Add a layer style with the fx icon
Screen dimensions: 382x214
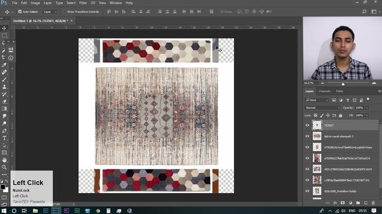[335, 203]
